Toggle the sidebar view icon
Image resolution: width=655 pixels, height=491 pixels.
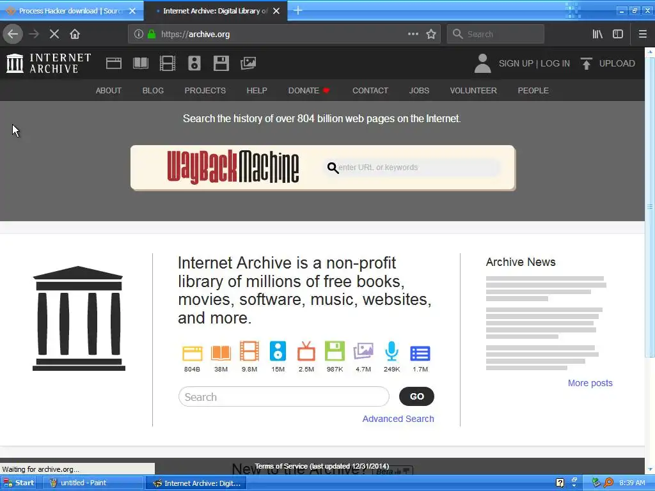point(618,34)
